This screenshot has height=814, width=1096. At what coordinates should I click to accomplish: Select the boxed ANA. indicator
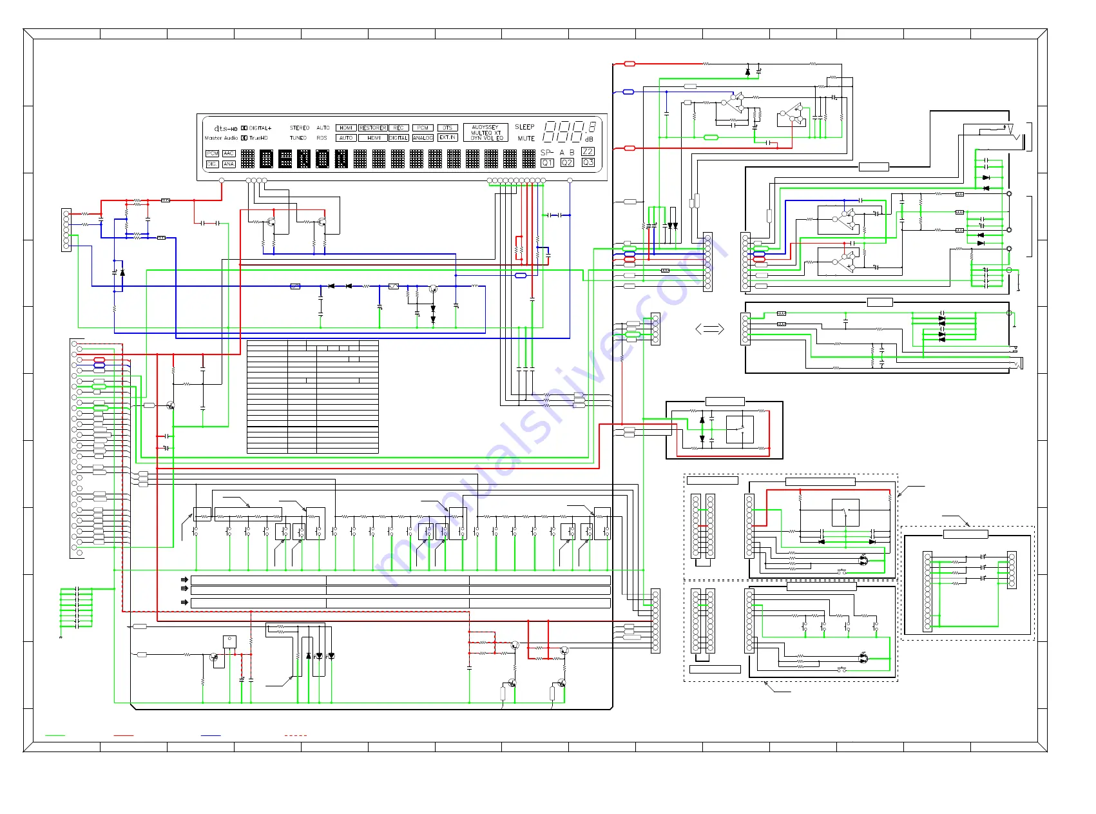coord(229,164)
